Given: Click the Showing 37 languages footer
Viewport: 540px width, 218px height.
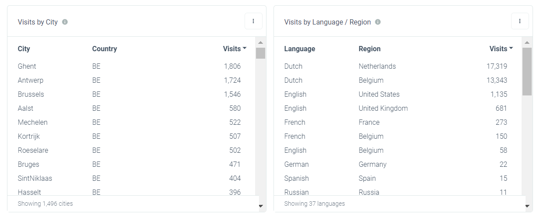Looking at the screenshot, I should (314, 204).
